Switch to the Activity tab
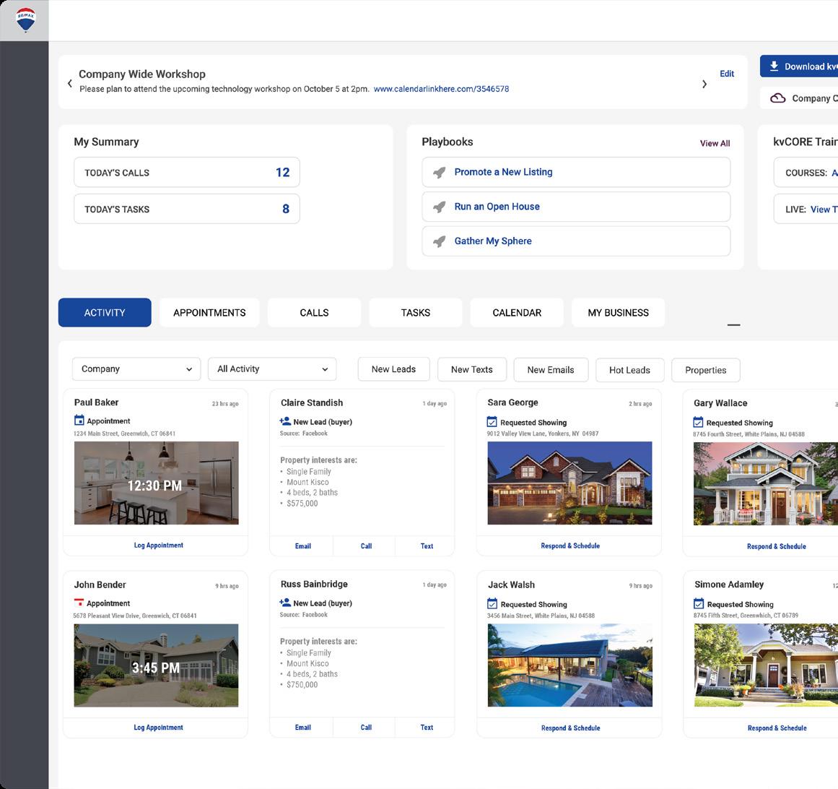 (105, 312)
